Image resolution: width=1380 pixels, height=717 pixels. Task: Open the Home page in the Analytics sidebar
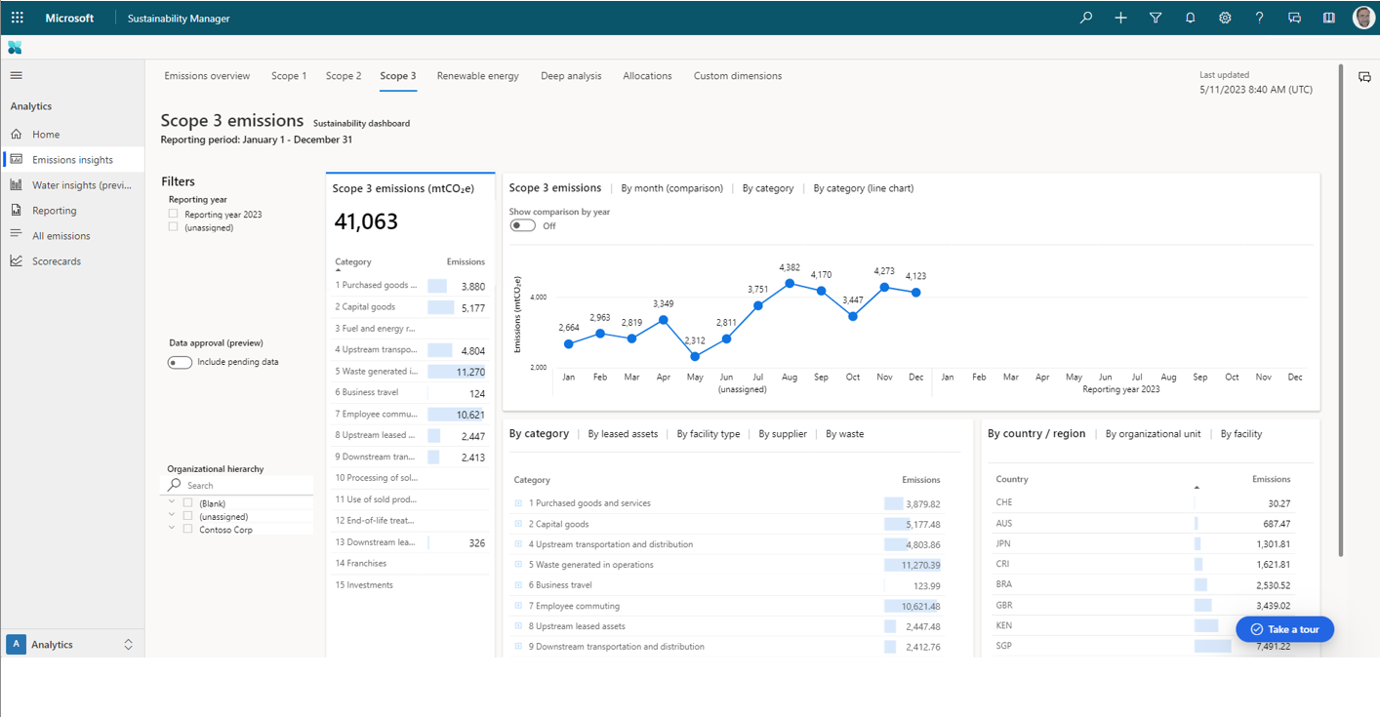coord(43,133)
